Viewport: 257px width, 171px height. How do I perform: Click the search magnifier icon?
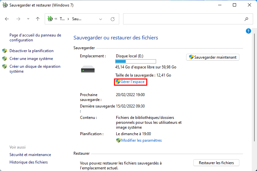[246, 19]
